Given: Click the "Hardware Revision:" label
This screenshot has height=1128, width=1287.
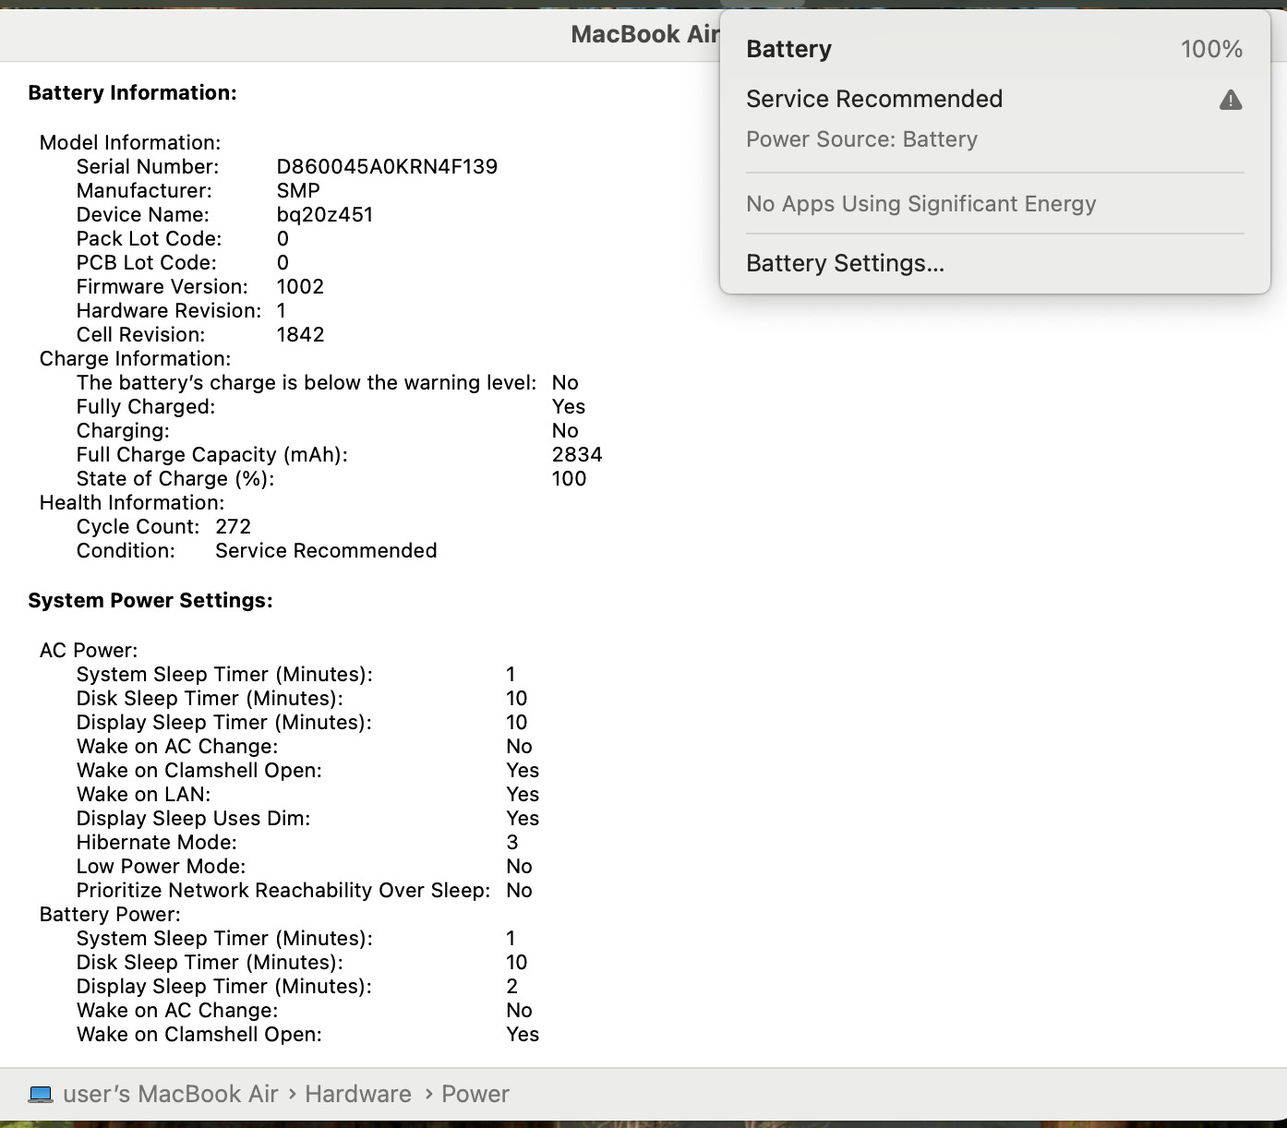Looking at the screenshot, I should point(169,311).
